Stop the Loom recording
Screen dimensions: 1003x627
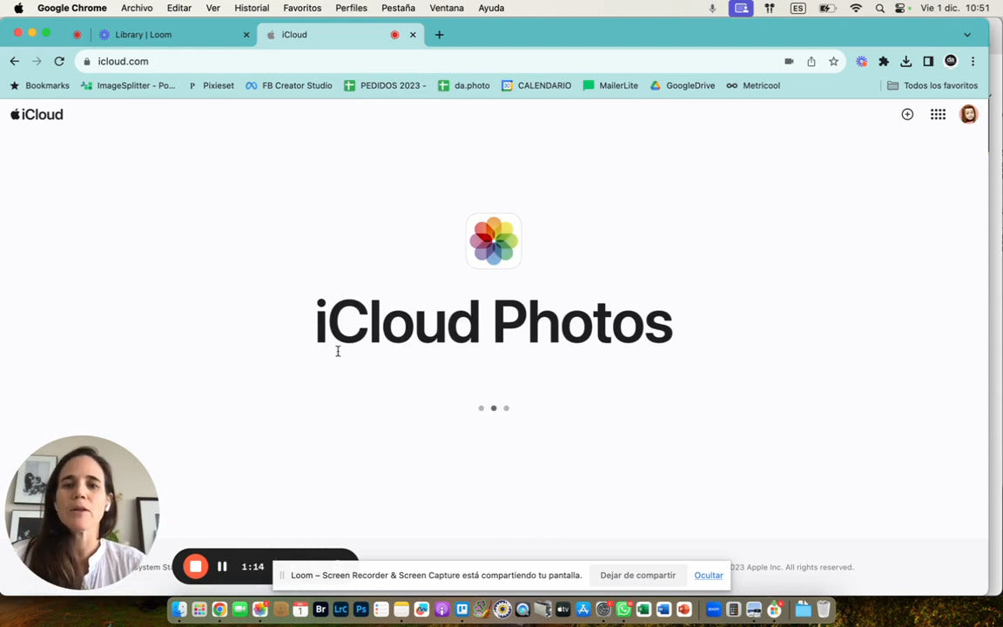tap(196, 566)
